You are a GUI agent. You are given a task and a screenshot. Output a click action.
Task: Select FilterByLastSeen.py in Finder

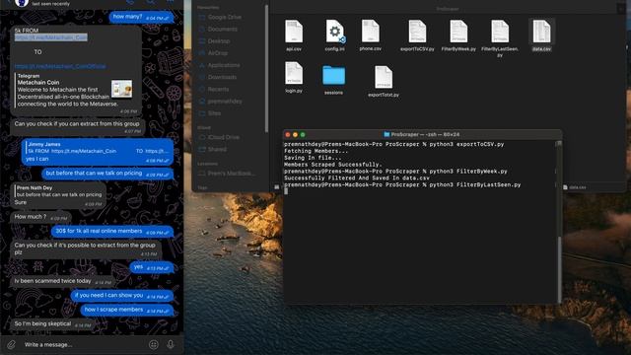tap(500, 38)
